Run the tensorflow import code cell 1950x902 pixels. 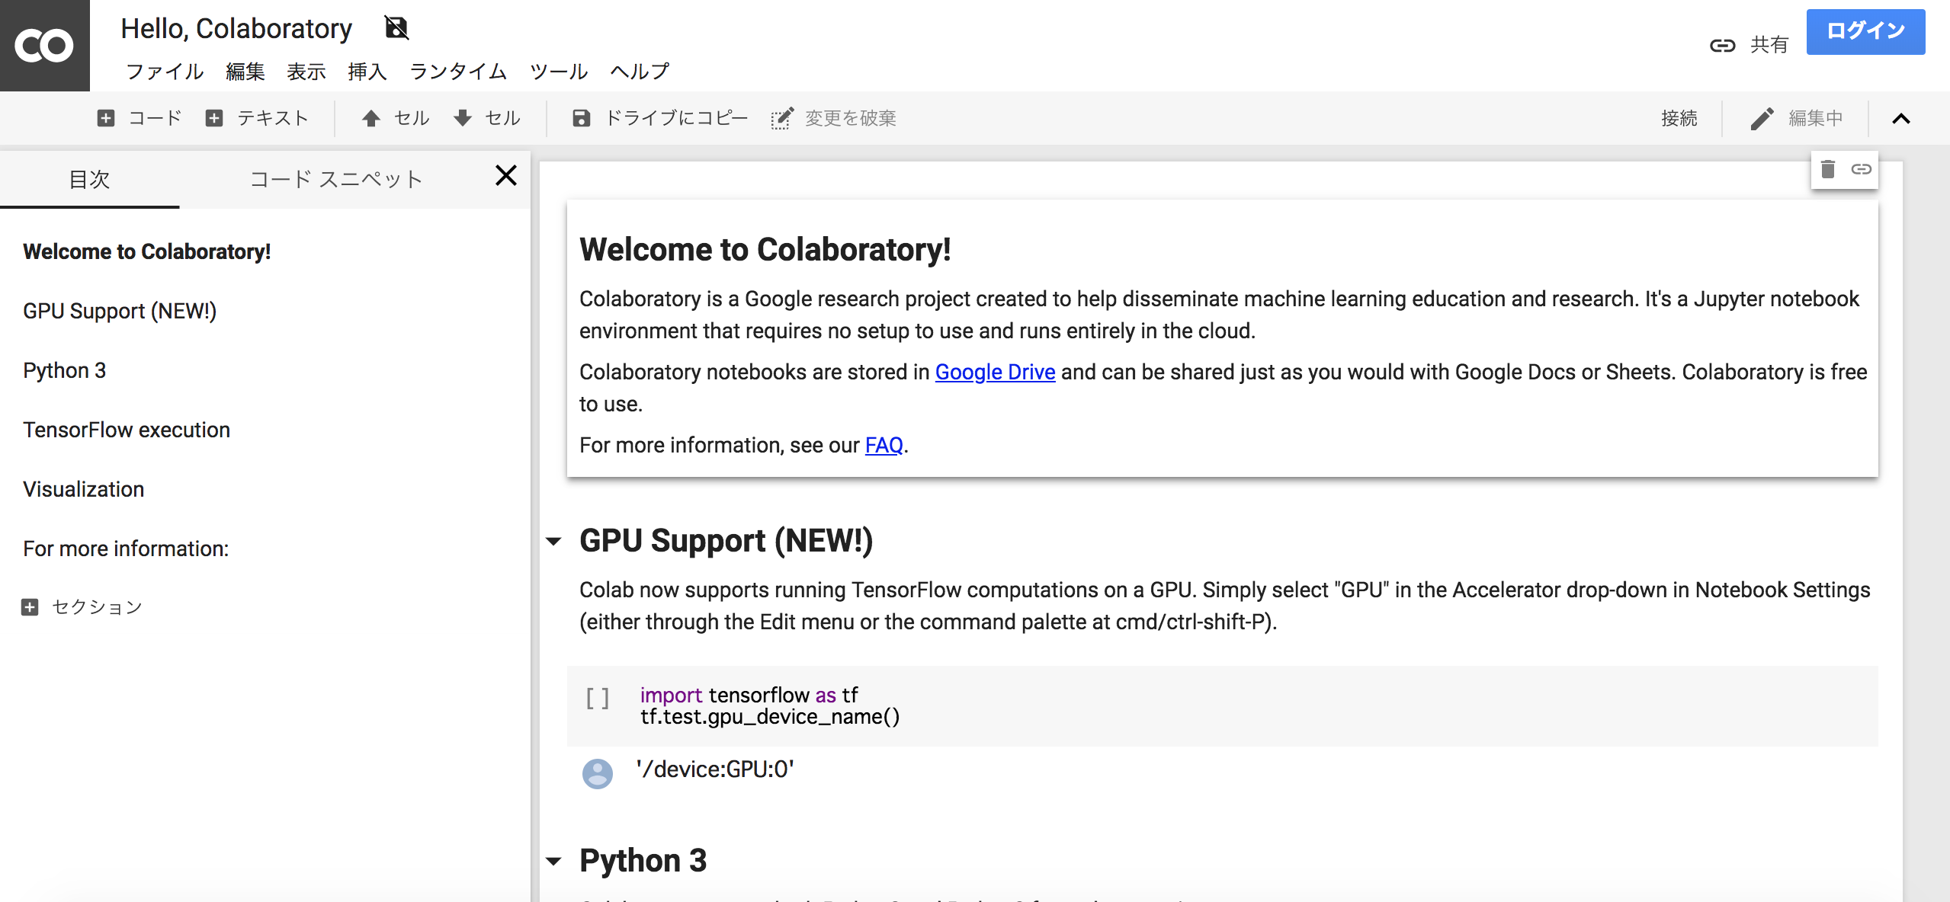pyautogui.click(x=598, y=698)
